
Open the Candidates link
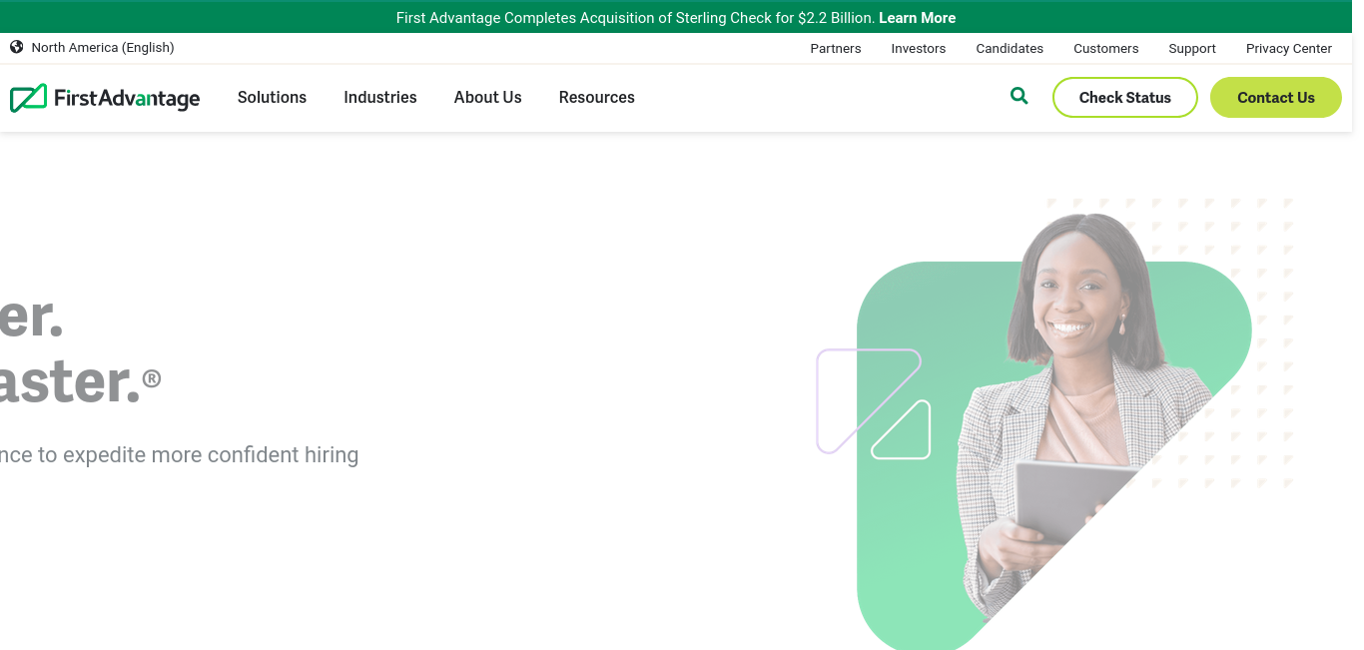coord(1010,48)
